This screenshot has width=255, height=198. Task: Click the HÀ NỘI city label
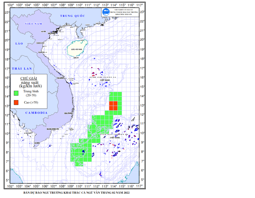[43, 31]
